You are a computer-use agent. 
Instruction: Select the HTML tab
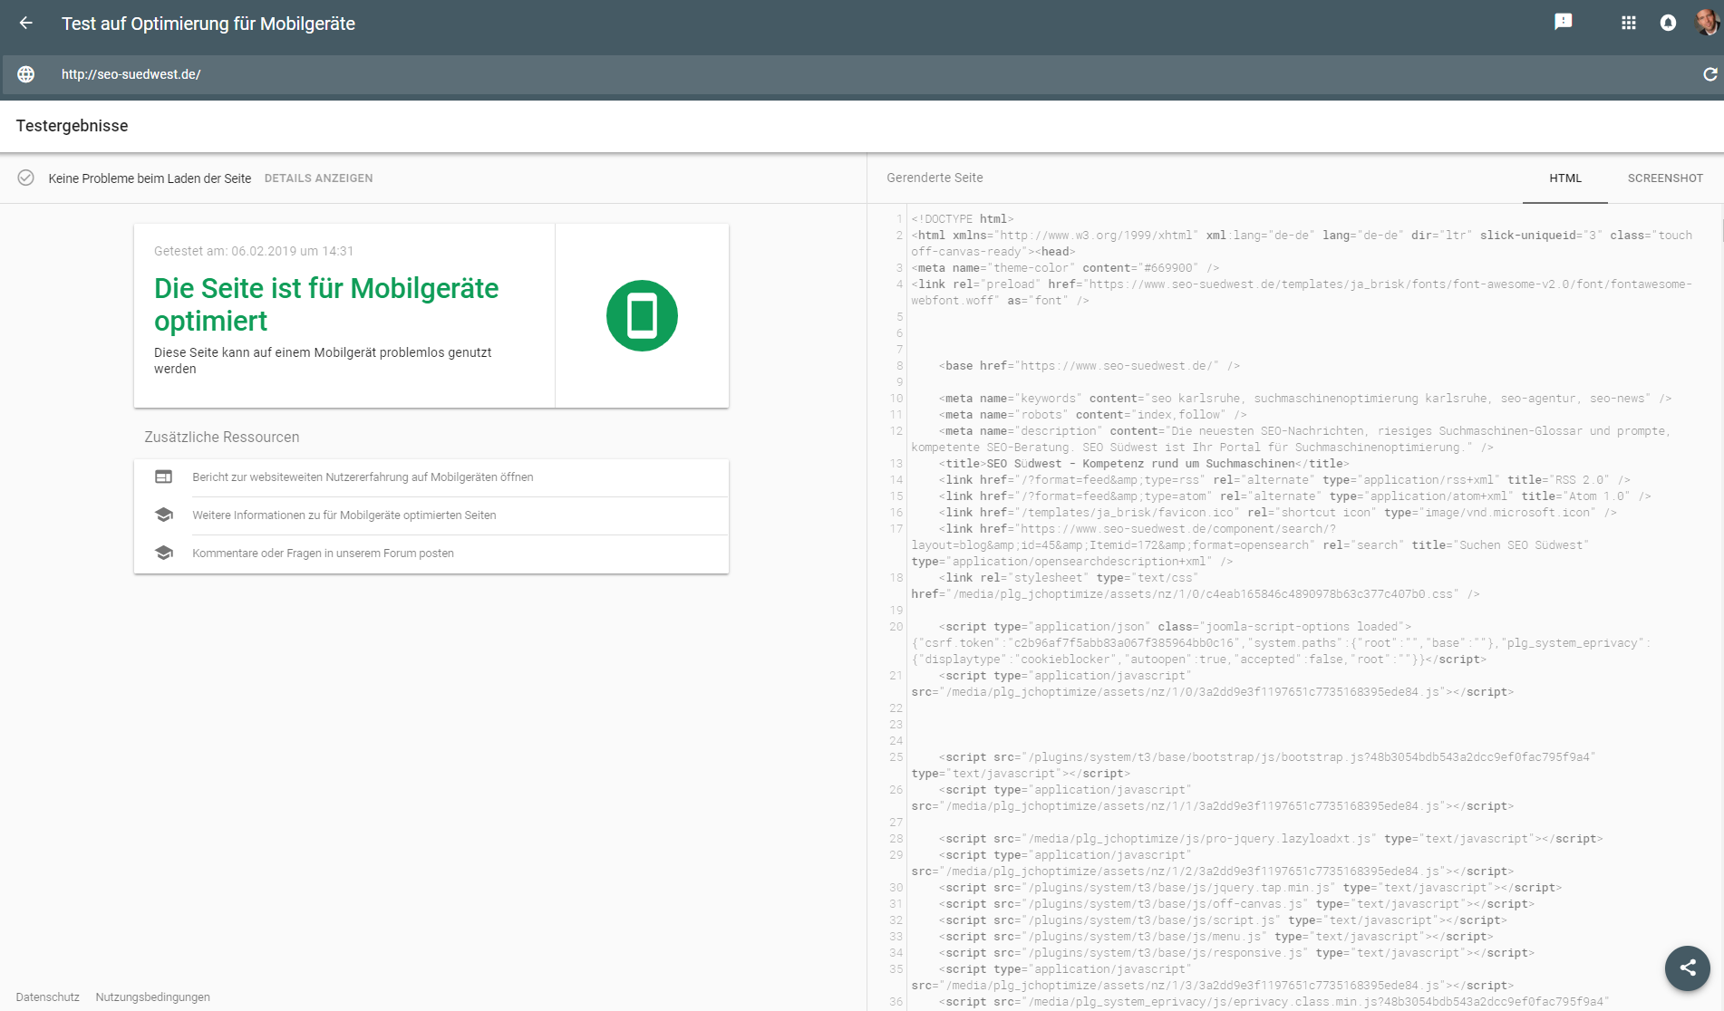click(x=1565, y=178)
